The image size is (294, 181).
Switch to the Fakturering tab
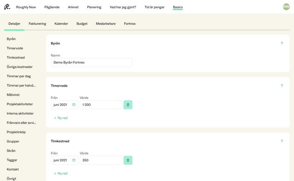point(37,24)
